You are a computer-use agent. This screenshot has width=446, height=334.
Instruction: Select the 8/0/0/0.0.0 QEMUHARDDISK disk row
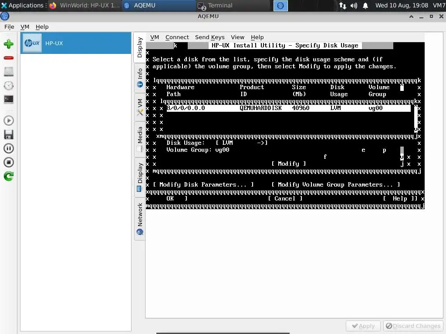[x=288, y=108]
